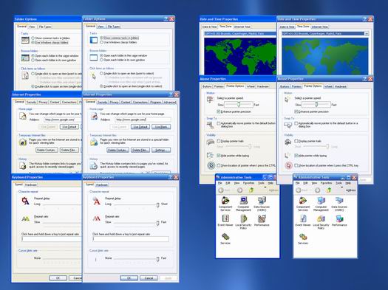Switch to the Programs tab in Internet Properties
Viewport: 388px width, 290px height.
coord(155,102)
